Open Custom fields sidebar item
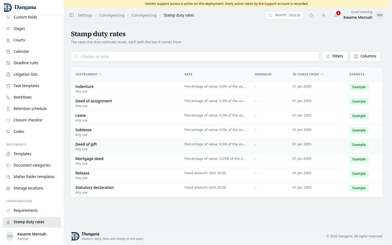 coord(32,17)
